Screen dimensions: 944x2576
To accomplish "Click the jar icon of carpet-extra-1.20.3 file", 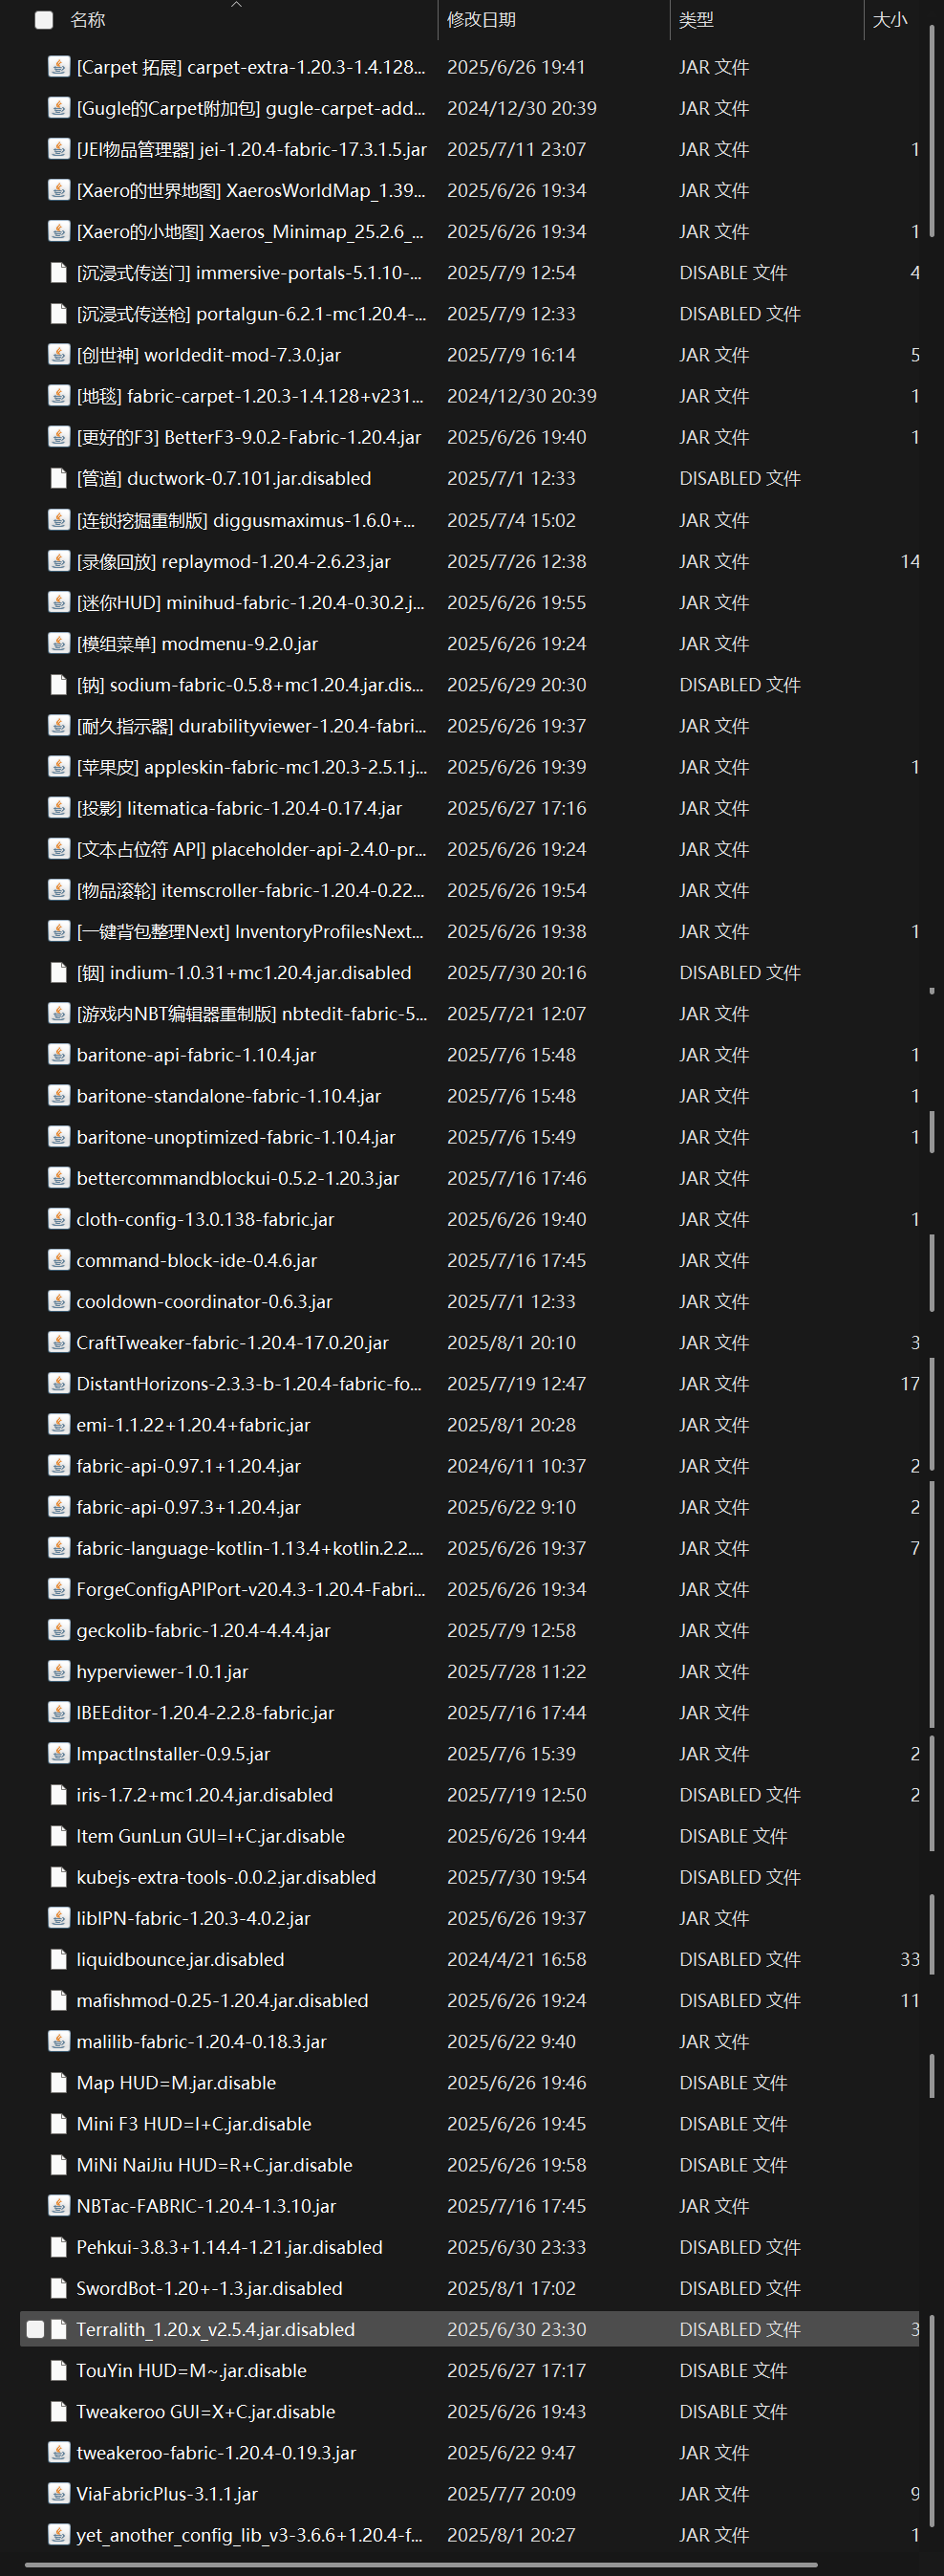I will pyautogui.click(x=59, y=67).
